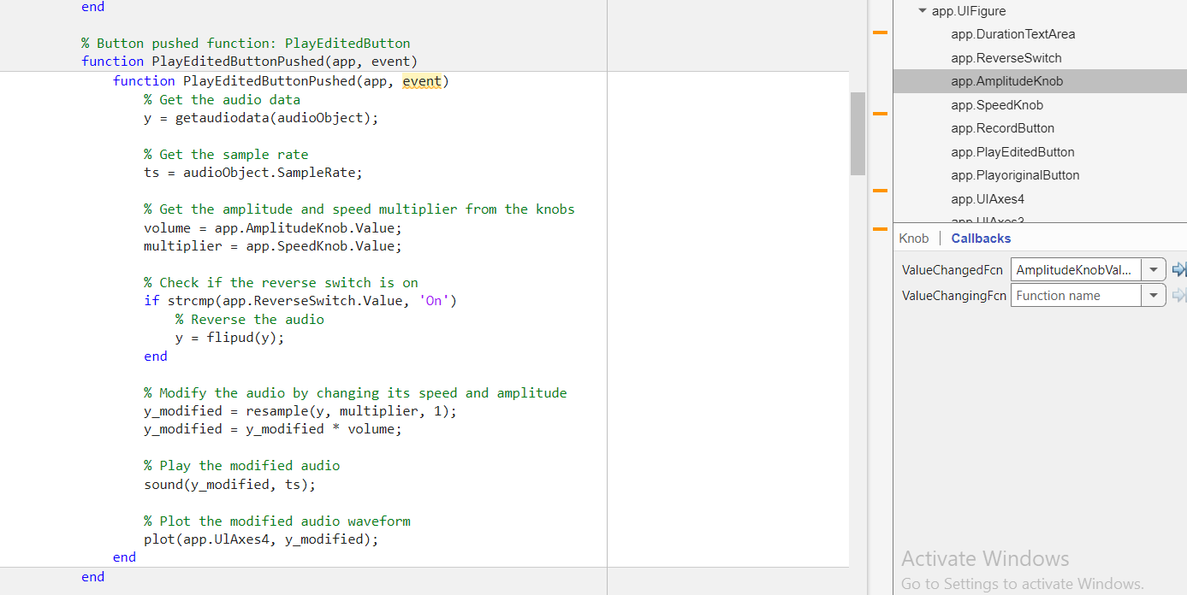
Task: Click the topmost orange code analyzer marker
Action: tap(879, 32)
